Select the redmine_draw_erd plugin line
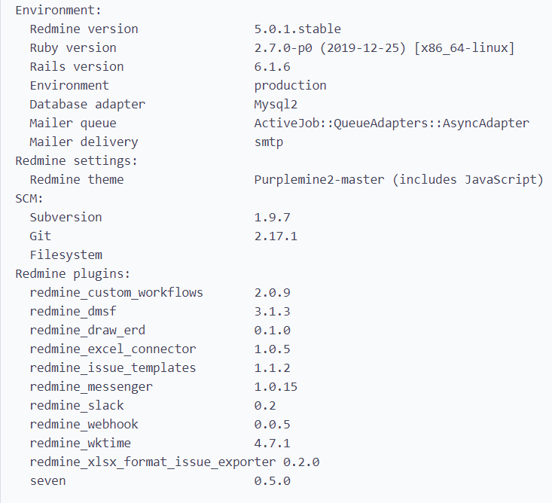 point(160,330)
